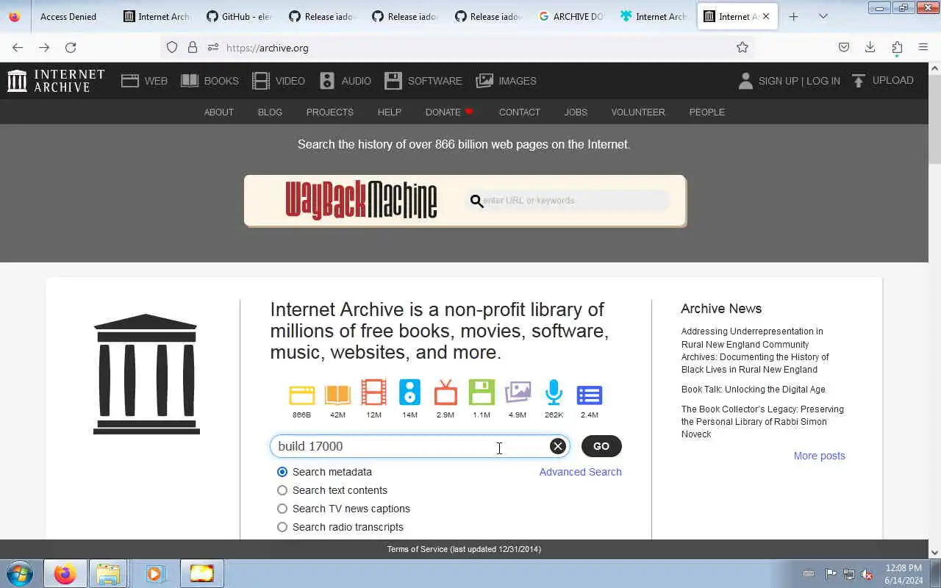Click the 14M audio collection icon
Viewport: 941px width, 588px height.
(x=409, y=392)
